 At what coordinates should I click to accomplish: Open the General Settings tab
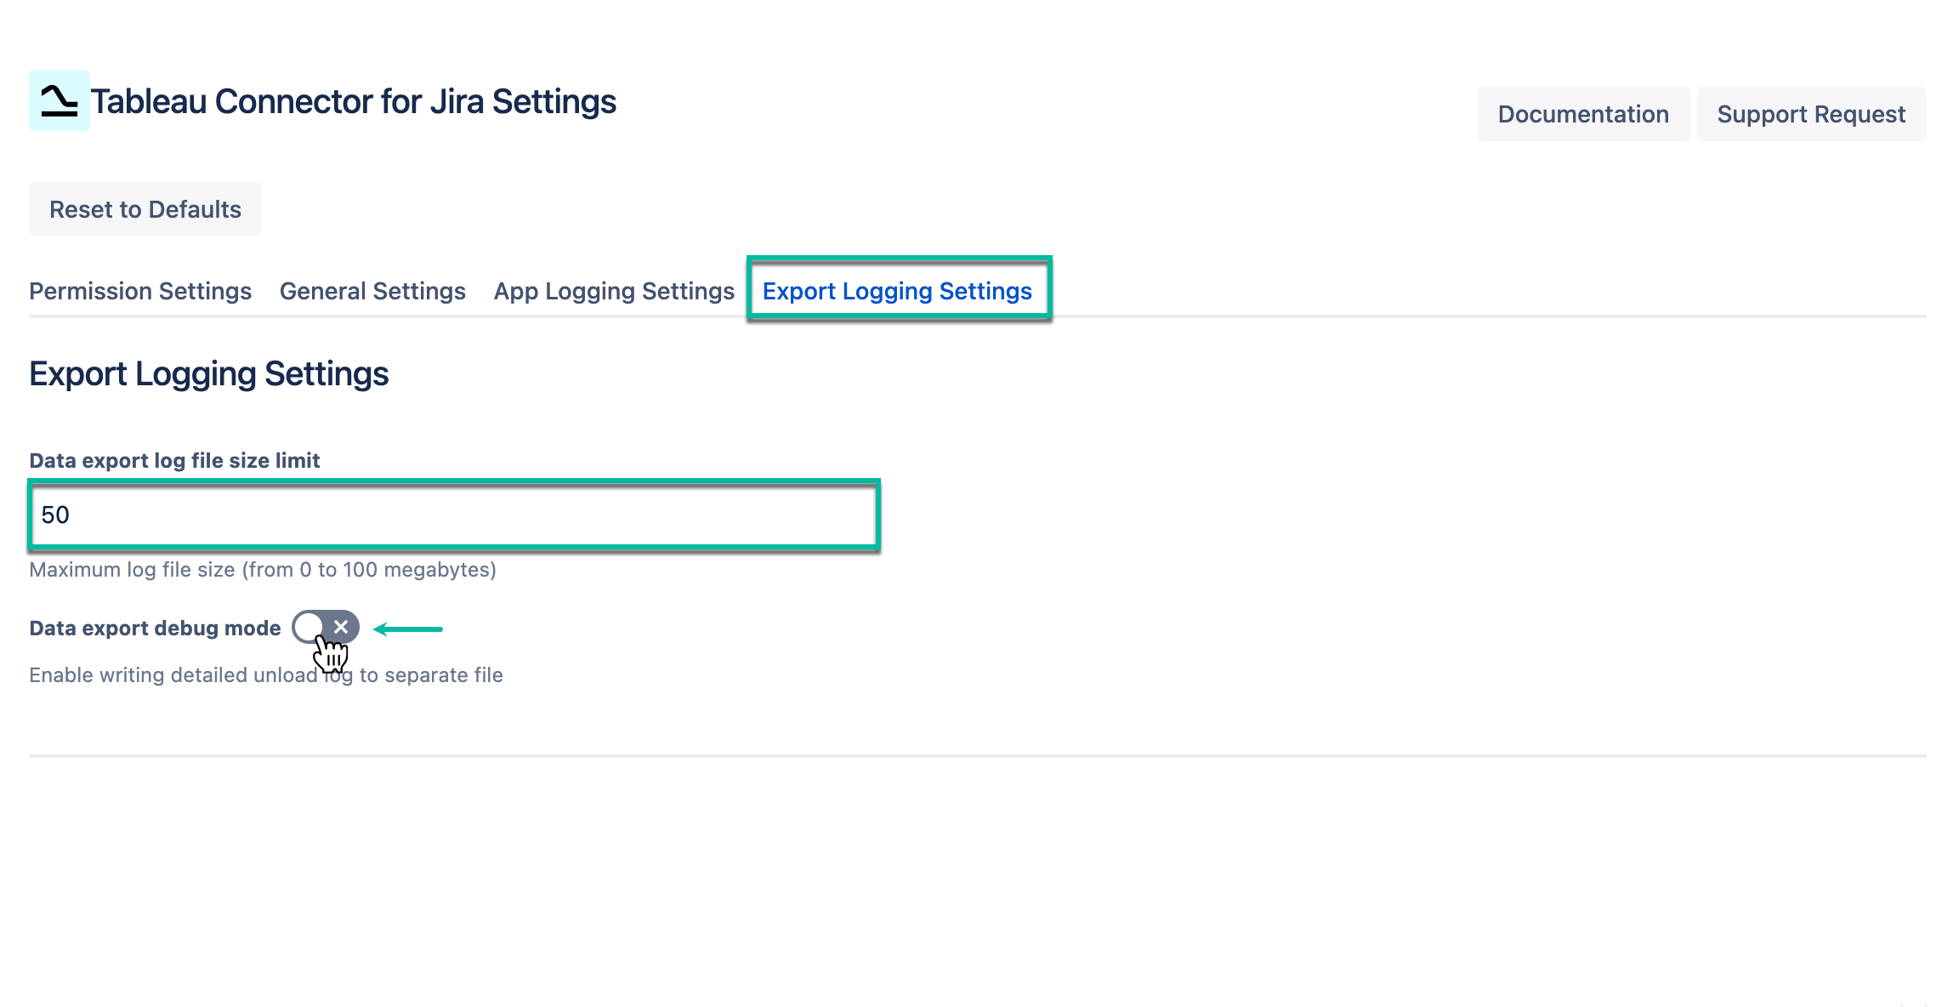coord(372,291)
